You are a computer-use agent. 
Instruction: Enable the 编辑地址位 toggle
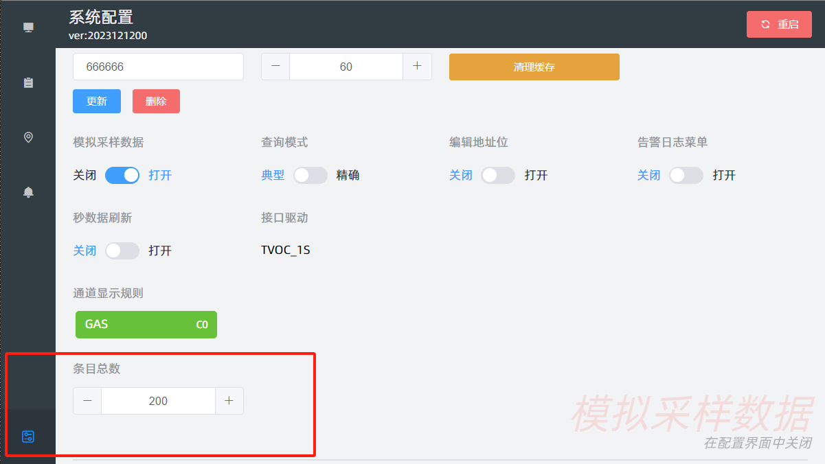coord(498,175)
